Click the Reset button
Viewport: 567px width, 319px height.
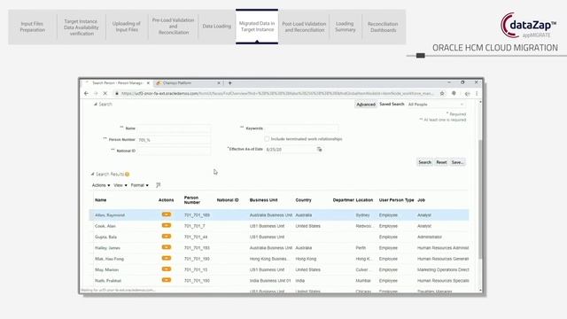441,162
